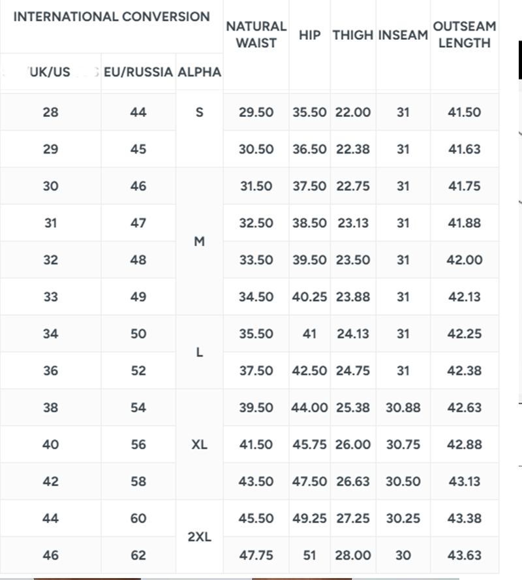Select the thigh value 26.63
This screenshot has width=522, height=580.
tap(353, 481)
